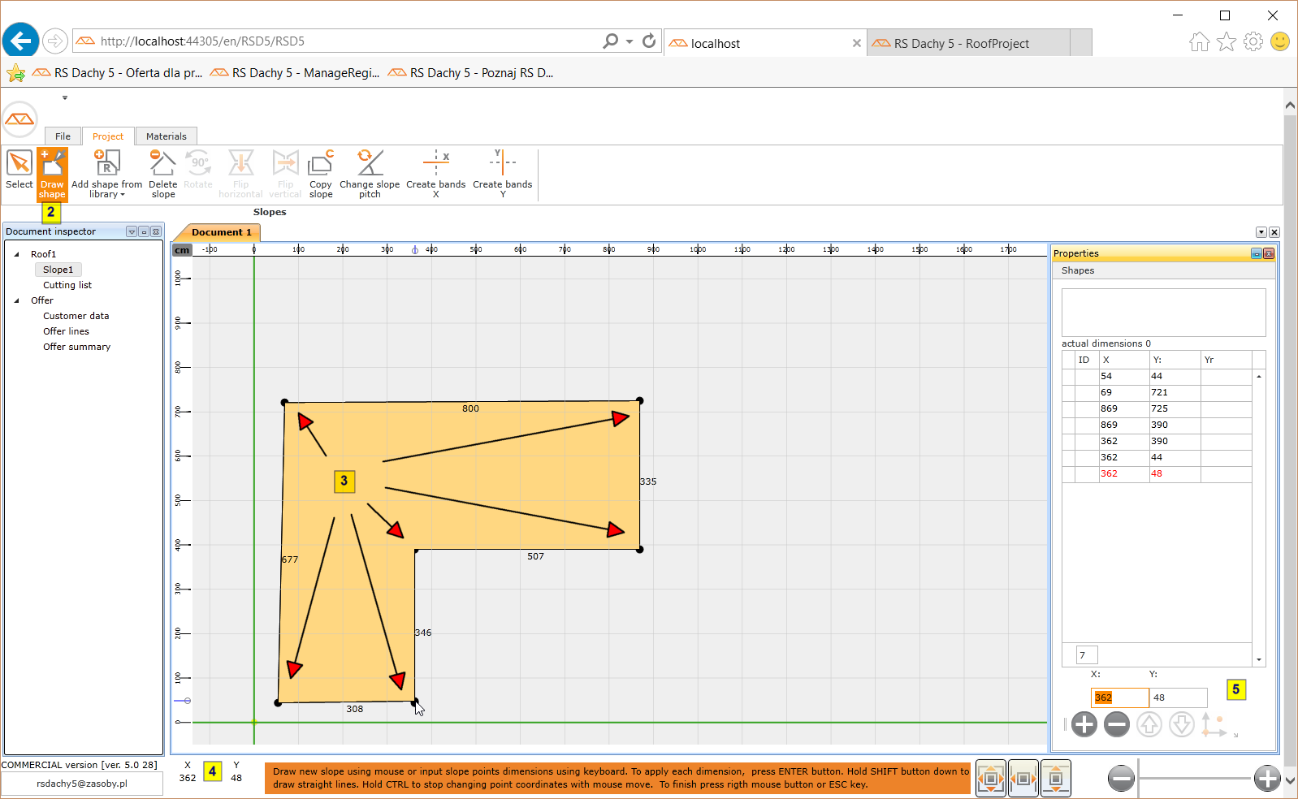Collapse the Roof1 tree node
Image resolution: width=1298 pixels, height=799 pixels.
[17, 254]
